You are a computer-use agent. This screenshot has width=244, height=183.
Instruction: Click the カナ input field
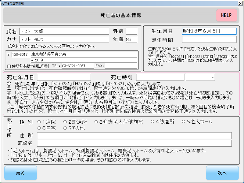[x=64, y=39]
